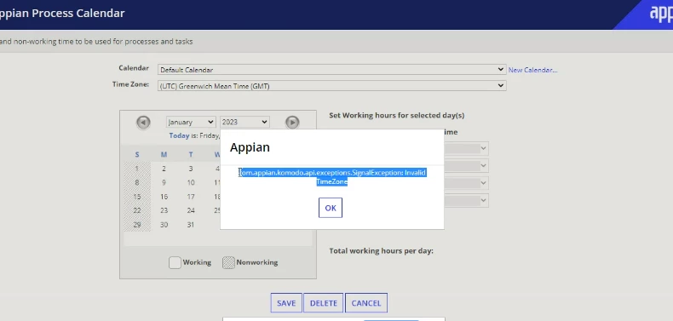Go to the next month with the right arrow
The width and height of the screenshot is (673, 321).
pos(292,123)
